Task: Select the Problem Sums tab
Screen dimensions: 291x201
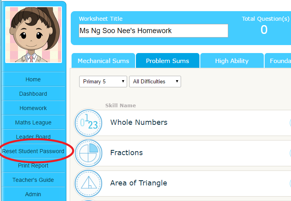Action: (x=167, y=61)
